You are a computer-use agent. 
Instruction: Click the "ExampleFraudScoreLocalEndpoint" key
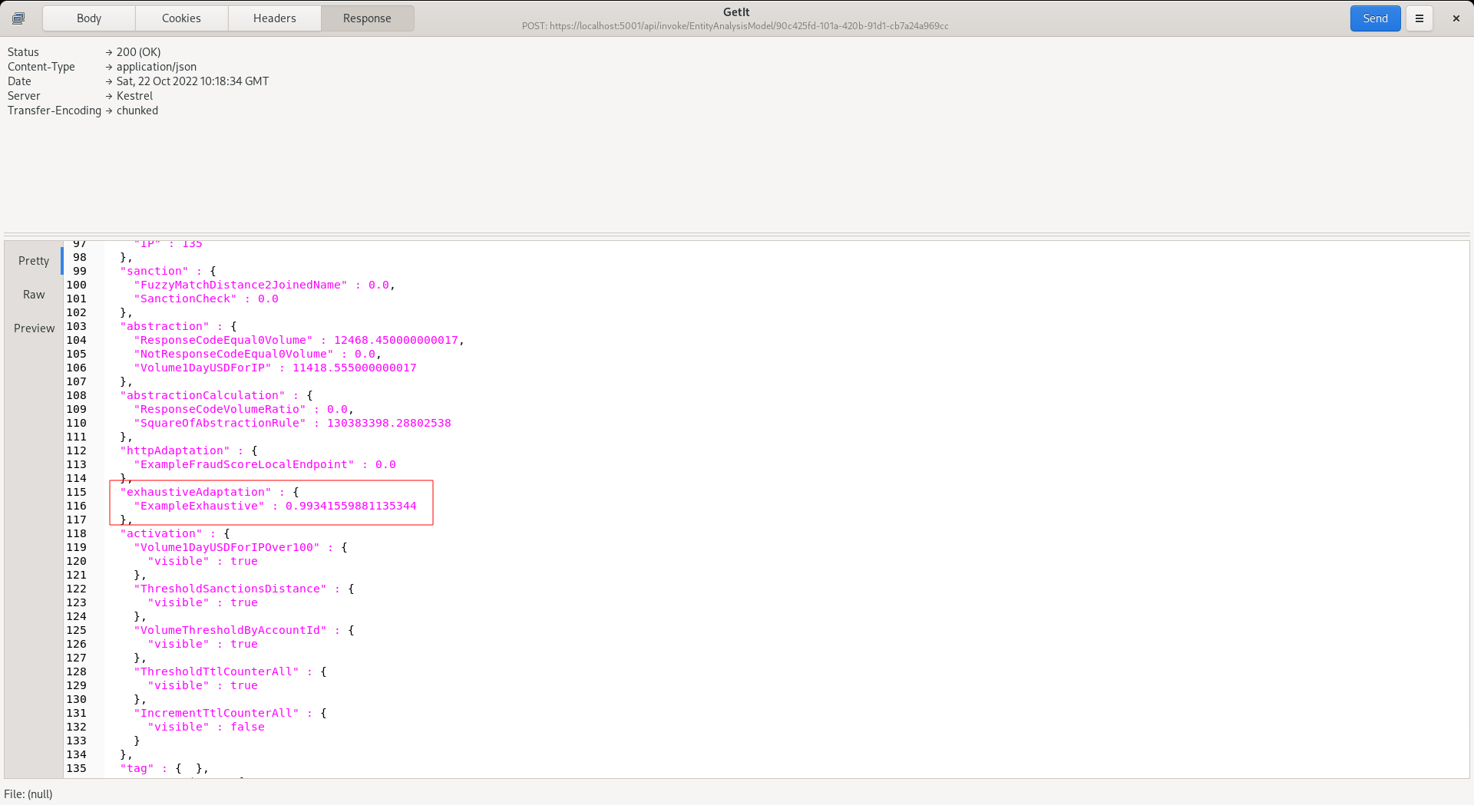tap(244, 464)
